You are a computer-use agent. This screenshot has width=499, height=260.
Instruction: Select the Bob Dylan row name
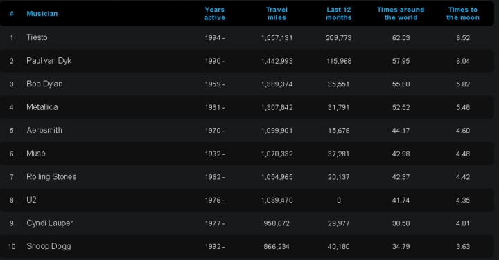(44, 84)
